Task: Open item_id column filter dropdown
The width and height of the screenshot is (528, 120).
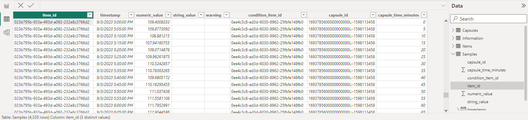Action: point(90,15)
